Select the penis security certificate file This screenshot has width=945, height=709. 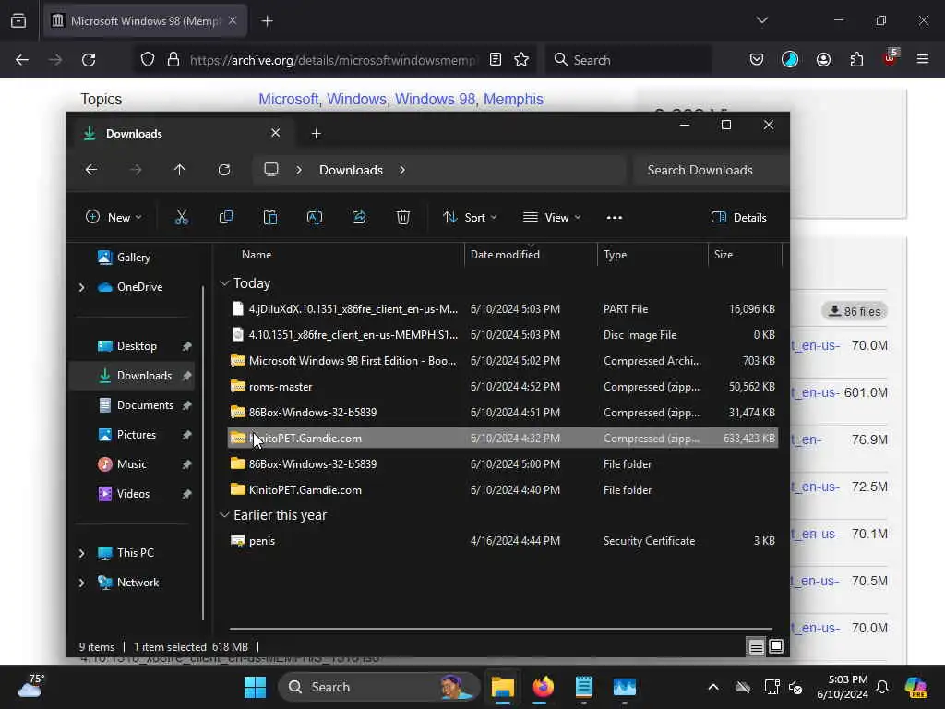coord(503,541)
